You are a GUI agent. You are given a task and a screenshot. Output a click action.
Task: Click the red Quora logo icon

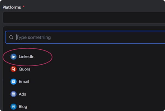tap(13, 69)
